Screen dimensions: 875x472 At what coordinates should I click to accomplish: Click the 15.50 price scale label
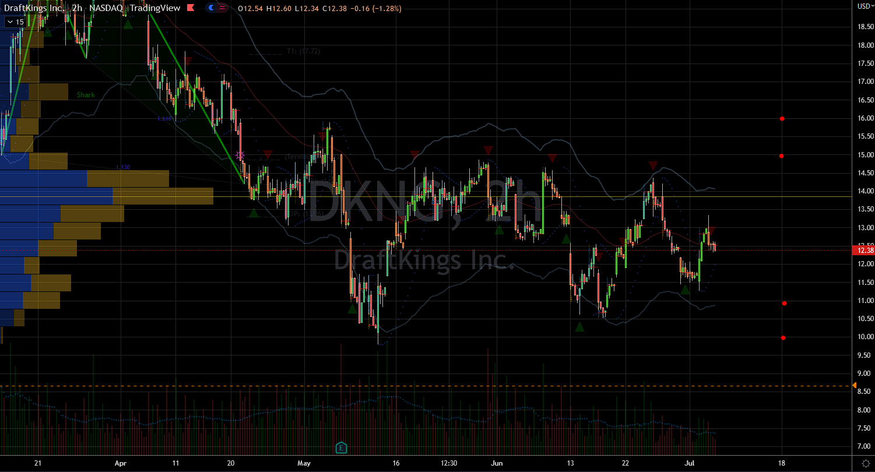click(x=865, y=136)
